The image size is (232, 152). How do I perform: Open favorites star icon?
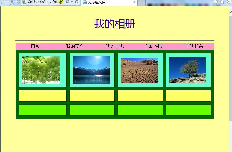[x=222, y=2]
